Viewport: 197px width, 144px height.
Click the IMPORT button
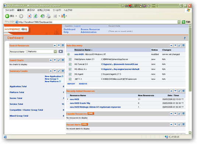point(71,84)
